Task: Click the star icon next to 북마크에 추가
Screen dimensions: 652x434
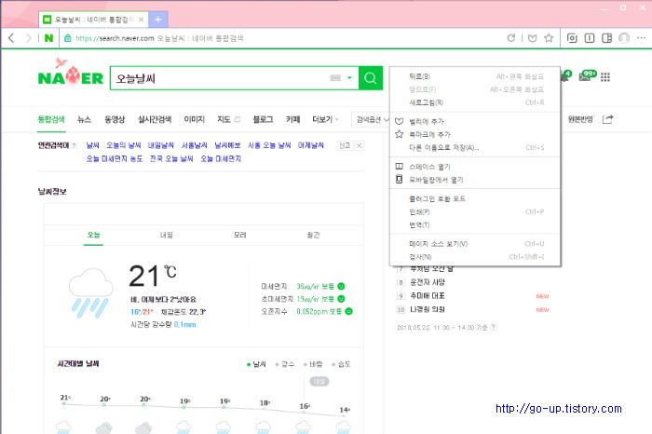Action: click(400, 134)
